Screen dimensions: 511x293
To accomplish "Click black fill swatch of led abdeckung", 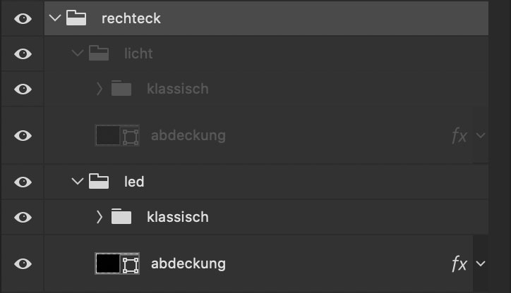I will point(108,263).
